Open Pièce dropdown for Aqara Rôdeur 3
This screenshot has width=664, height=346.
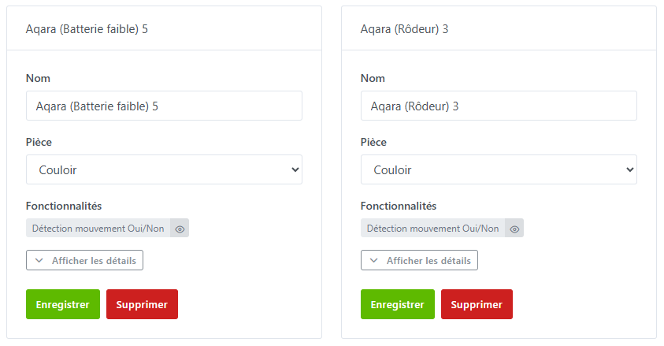[499, 169]
